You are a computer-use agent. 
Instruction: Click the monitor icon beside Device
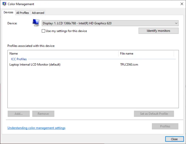pyautogui.click(x=36, y=23)
